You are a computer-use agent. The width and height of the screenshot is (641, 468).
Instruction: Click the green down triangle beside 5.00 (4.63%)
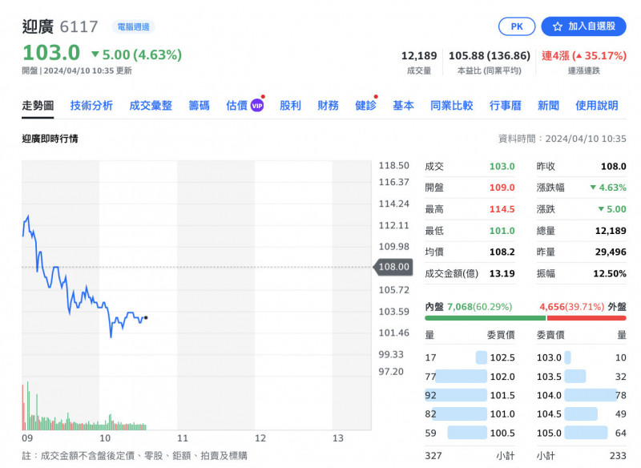pyautogui.click(x=95, y=54)
